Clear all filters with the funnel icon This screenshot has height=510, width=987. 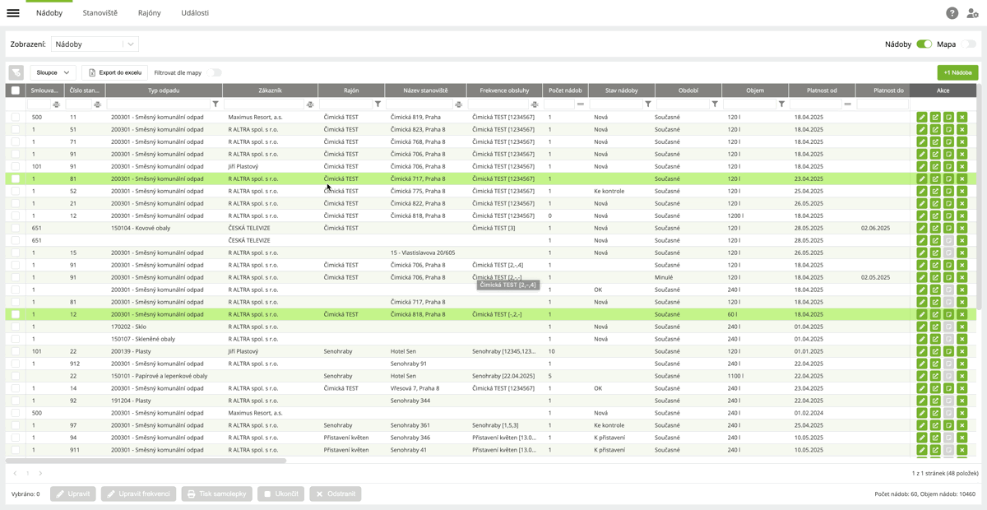(x=16, y=72)
